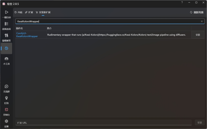Select the version management clock icon
This screenshot has height=129, width=207.
[6, 48]
